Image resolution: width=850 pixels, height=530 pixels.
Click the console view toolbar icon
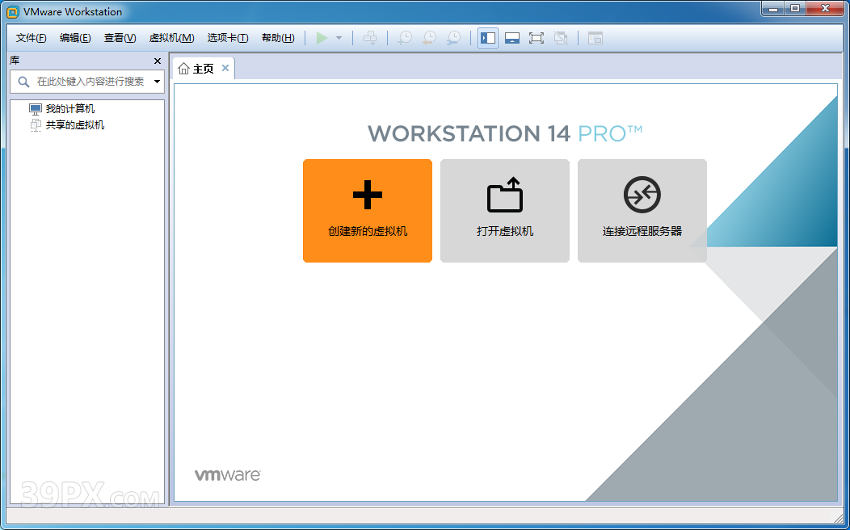coord(595,38)
